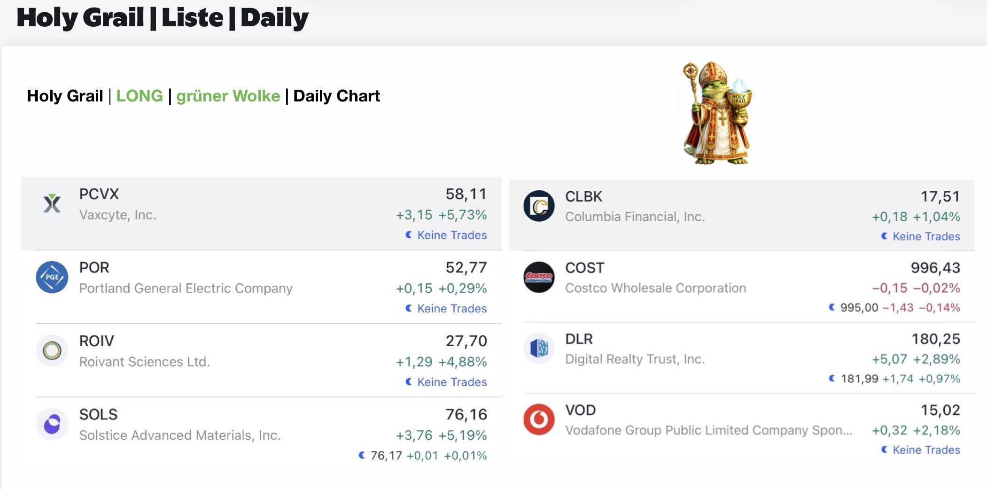Screen dimensions: 987x489
Task: Click the Holy Grail | Liste | Daily title
Action: (162, 18)
